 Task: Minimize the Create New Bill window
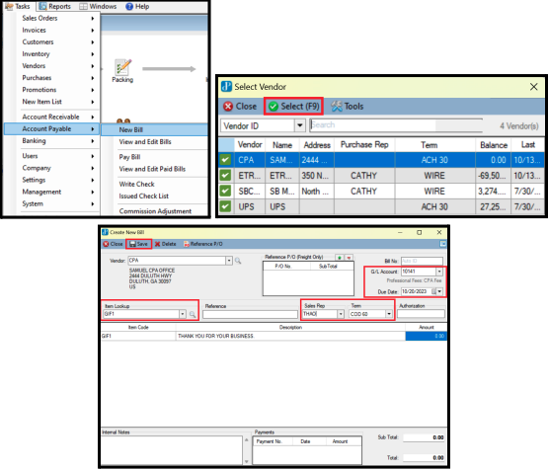[401, 232]
